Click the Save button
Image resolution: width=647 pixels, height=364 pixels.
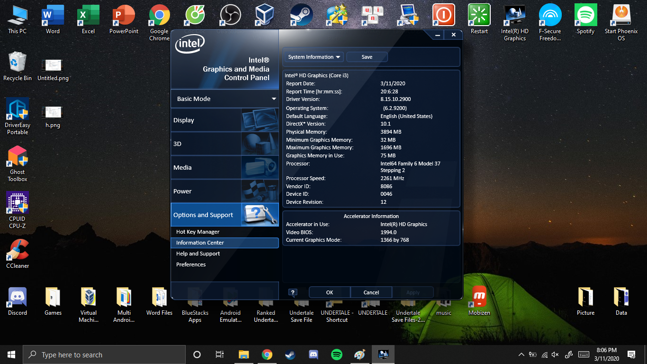click(x=367, y=57)
